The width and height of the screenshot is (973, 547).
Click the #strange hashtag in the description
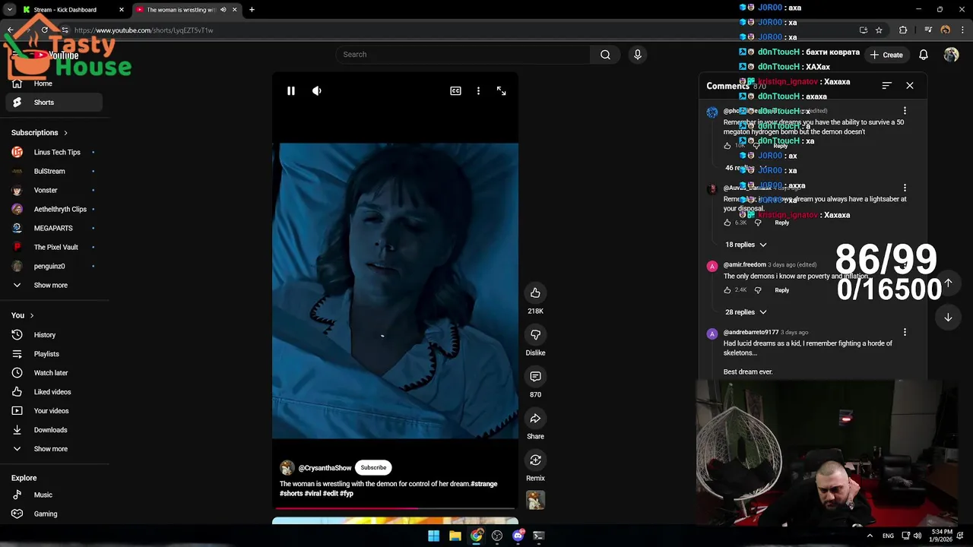(483, 484)
